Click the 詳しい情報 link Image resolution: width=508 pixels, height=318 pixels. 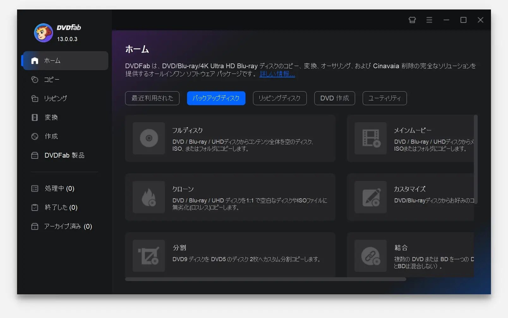pyautogui.click(x=277, y=74)
